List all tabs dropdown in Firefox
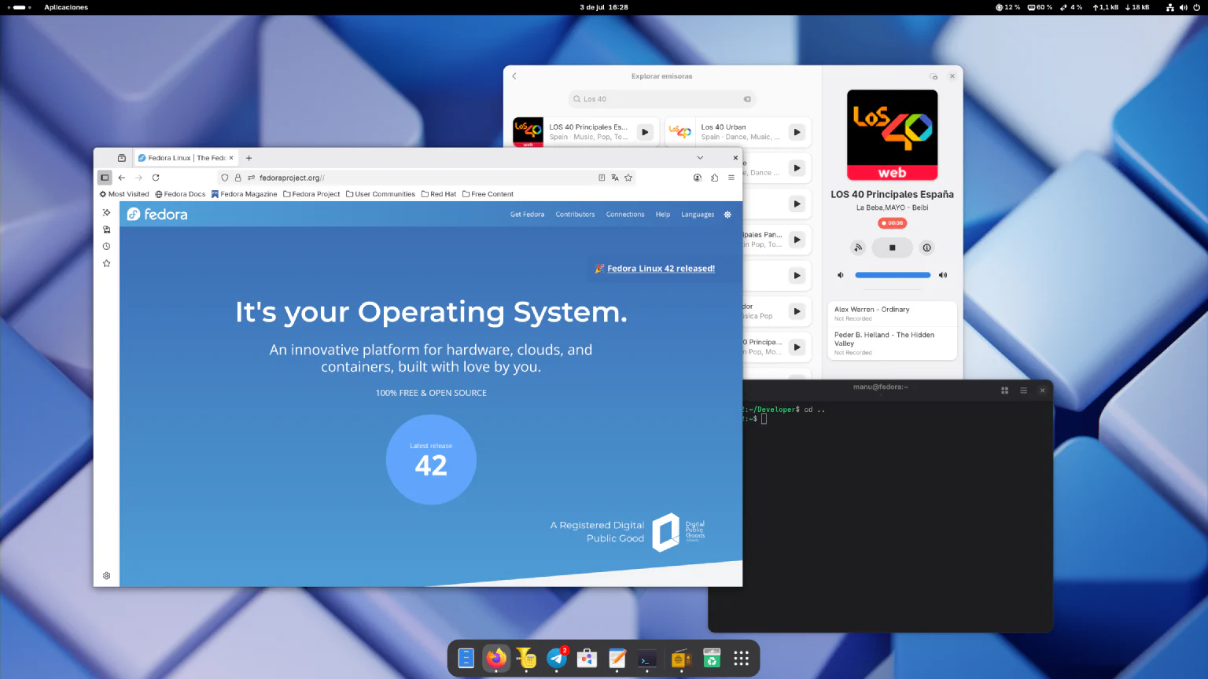This screenshot has height=679, width=1208. pos(700,158)
